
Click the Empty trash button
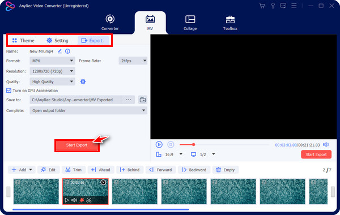coord(226,170)
